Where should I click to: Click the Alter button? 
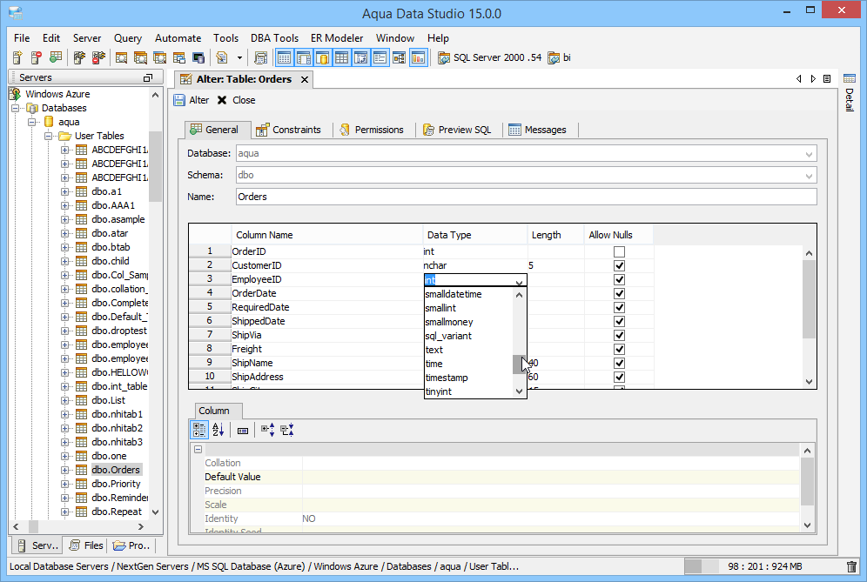coord(192,100)
